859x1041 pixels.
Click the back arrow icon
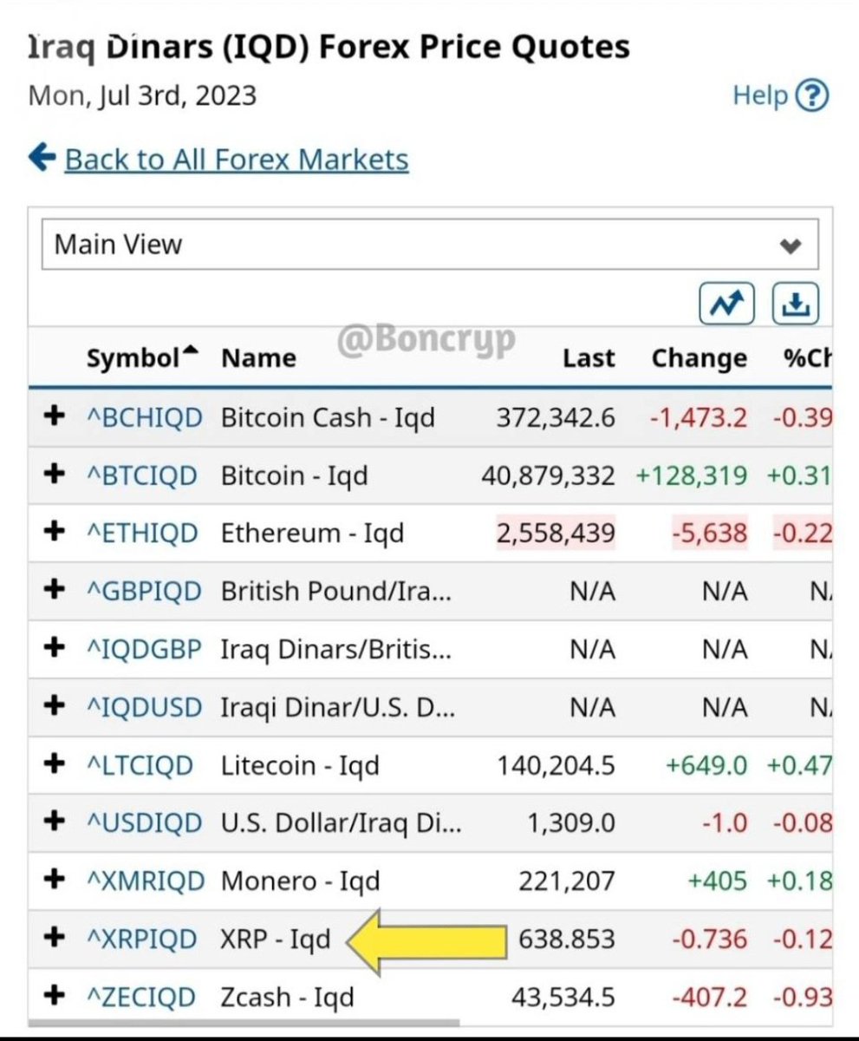[42, 158]
